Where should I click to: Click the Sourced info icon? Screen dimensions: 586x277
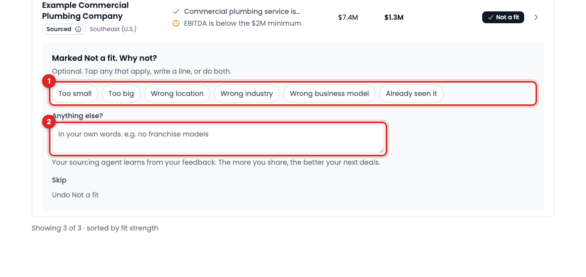click(x=78, y=29)
